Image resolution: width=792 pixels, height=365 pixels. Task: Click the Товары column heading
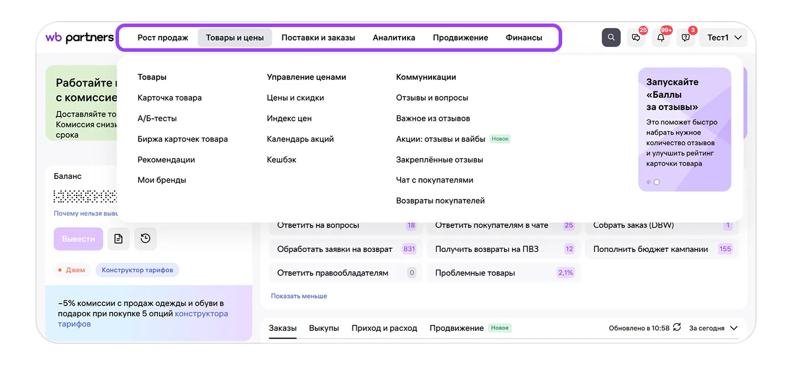pyautogui.click(x=152, y=77)
